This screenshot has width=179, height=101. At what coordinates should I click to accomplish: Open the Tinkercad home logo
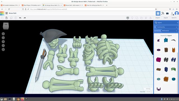2,13
